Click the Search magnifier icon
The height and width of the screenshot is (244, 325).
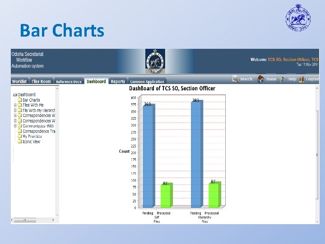tap(236, 79)
